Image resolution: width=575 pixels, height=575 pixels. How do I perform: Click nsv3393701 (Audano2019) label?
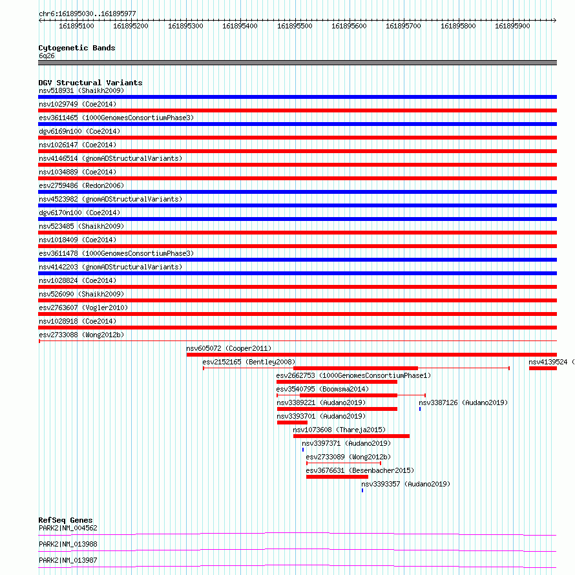(x=321, y=416)
